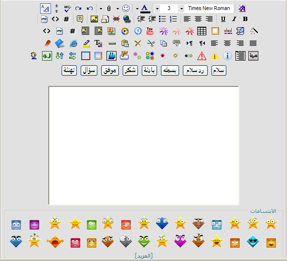Click the hash # code icon
Viewport: 287px width, 261px height.
pyautogui.click(x=66, y=19)
